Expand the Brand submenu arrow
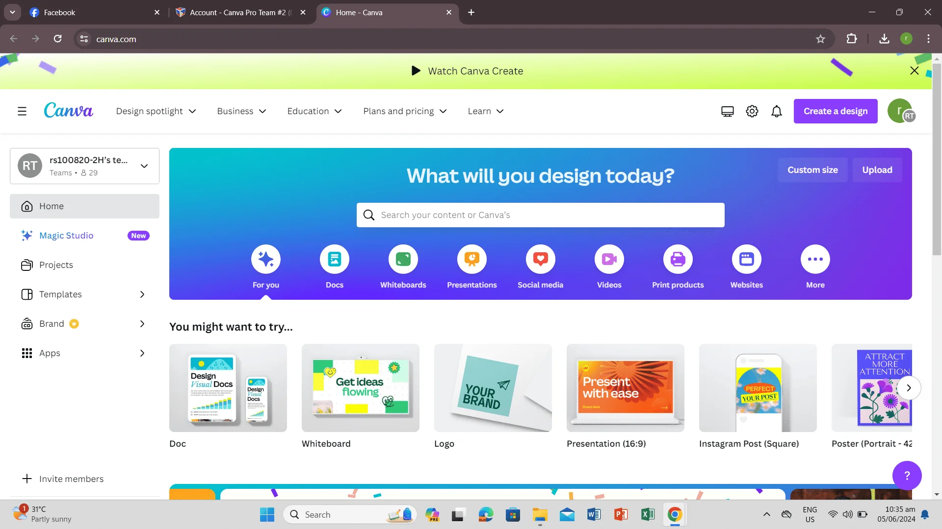The height and width of the screenshot is (529, 942). coord(142,324)
